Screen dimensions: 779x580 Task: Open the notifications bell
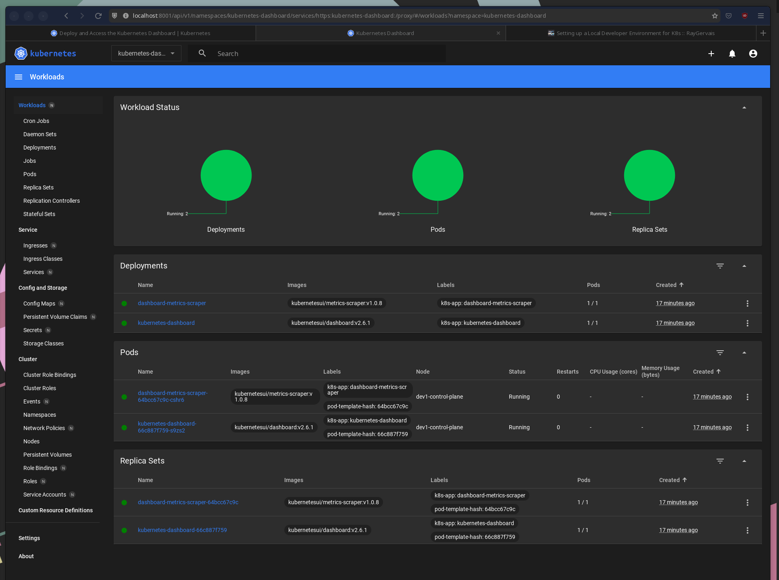732,54
